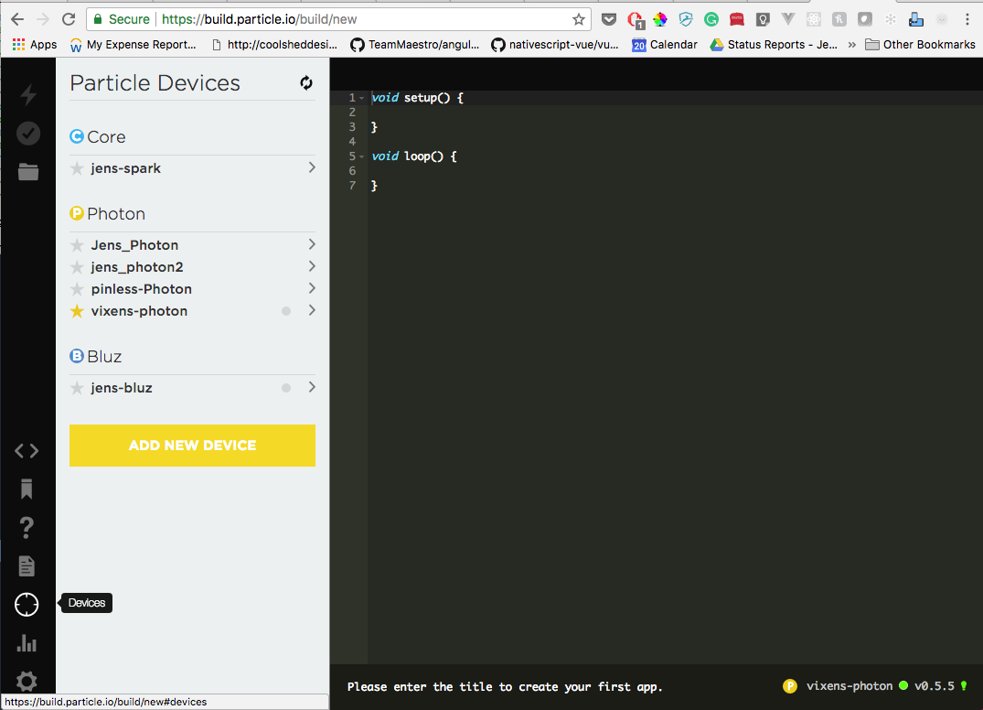The image size is (983, 710).
Task: Open the Help question mark icon
Action: pyautogui.click(x=27, y=528)
